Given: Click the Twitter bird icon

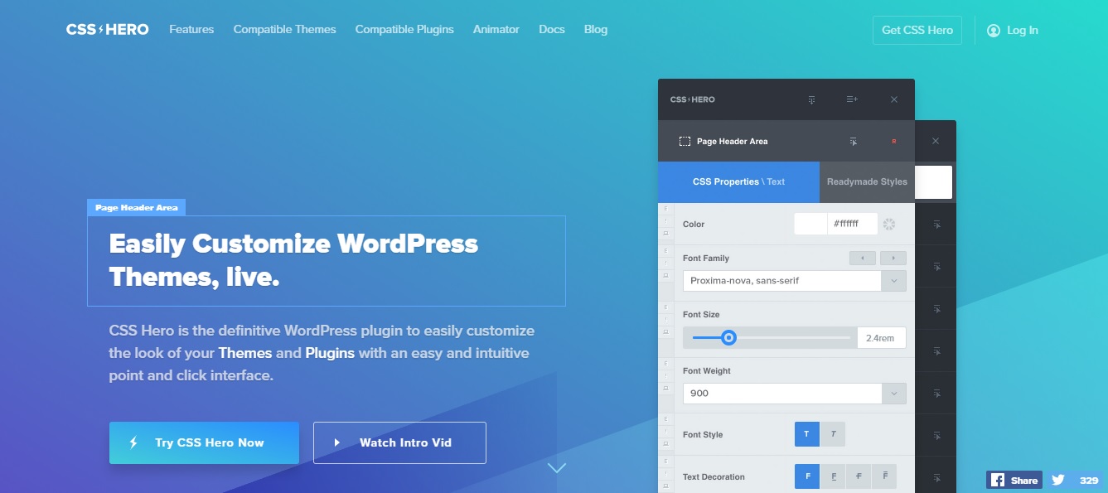Looking at the screenshot, I should click(x=1057, y=480).
